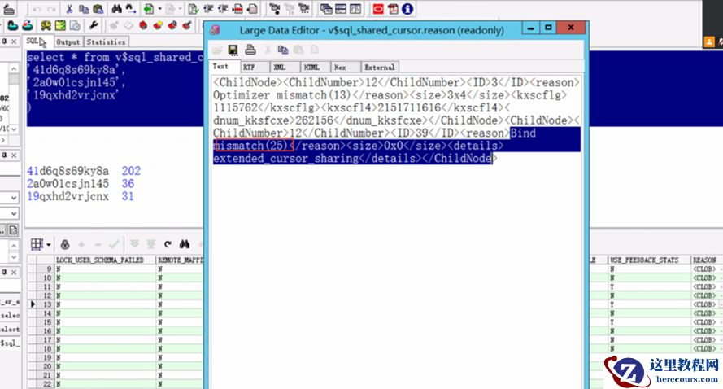Click the blue info about icon

pyautogui.click(x=407, y=9)
